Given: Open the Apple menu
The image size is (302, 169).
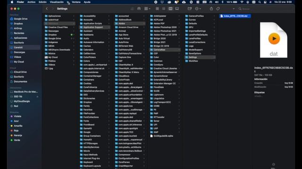Looking at the screenshot, I should [x=12, y=2].
